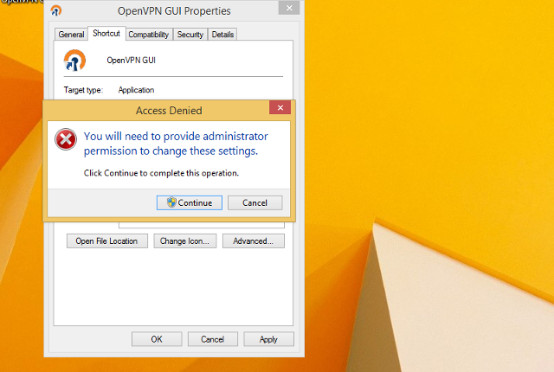Click the OpenVPN title bar icon
The image size is (554, 372).
point(55,10)
